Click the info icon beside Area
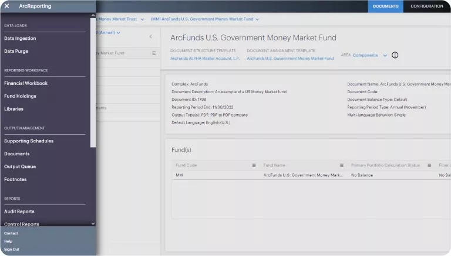This screenshot has width=451, height=256. coord(395,55)
